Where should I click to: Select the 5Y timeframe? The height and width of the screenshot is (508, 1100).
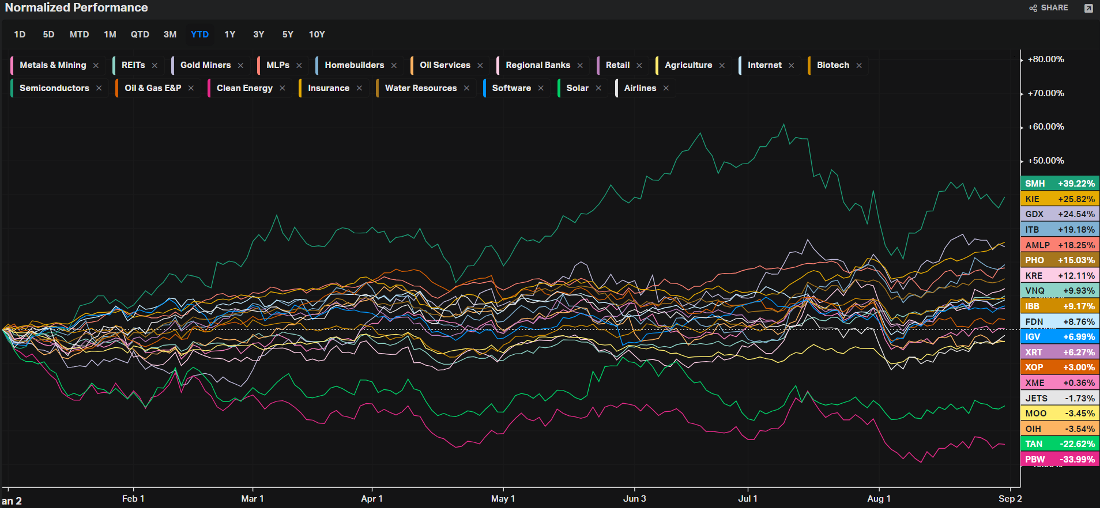[x=288, y=35]
